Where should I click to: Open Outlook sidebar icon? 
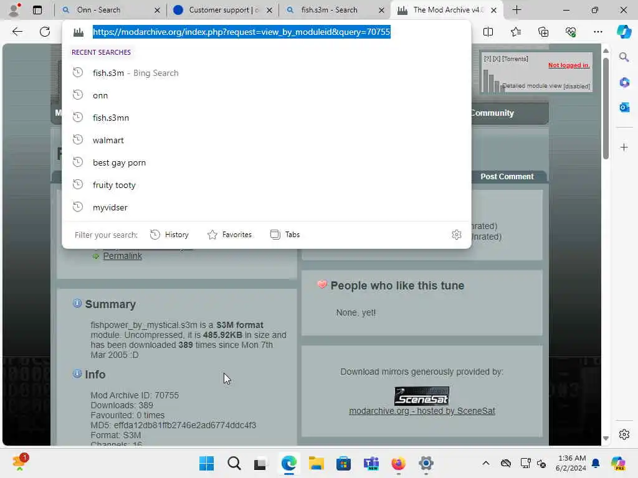tap(624, 107)
